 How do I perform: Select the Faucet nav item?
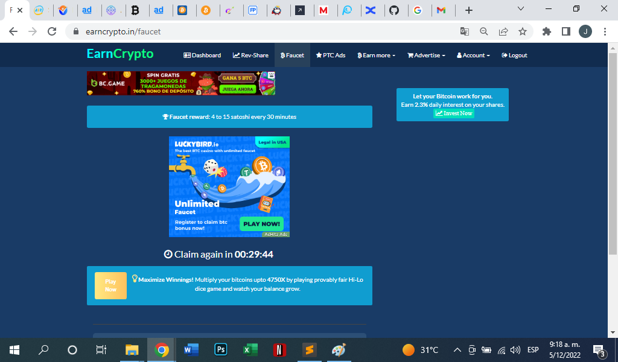pyautogui.click(x=292, y=55)
